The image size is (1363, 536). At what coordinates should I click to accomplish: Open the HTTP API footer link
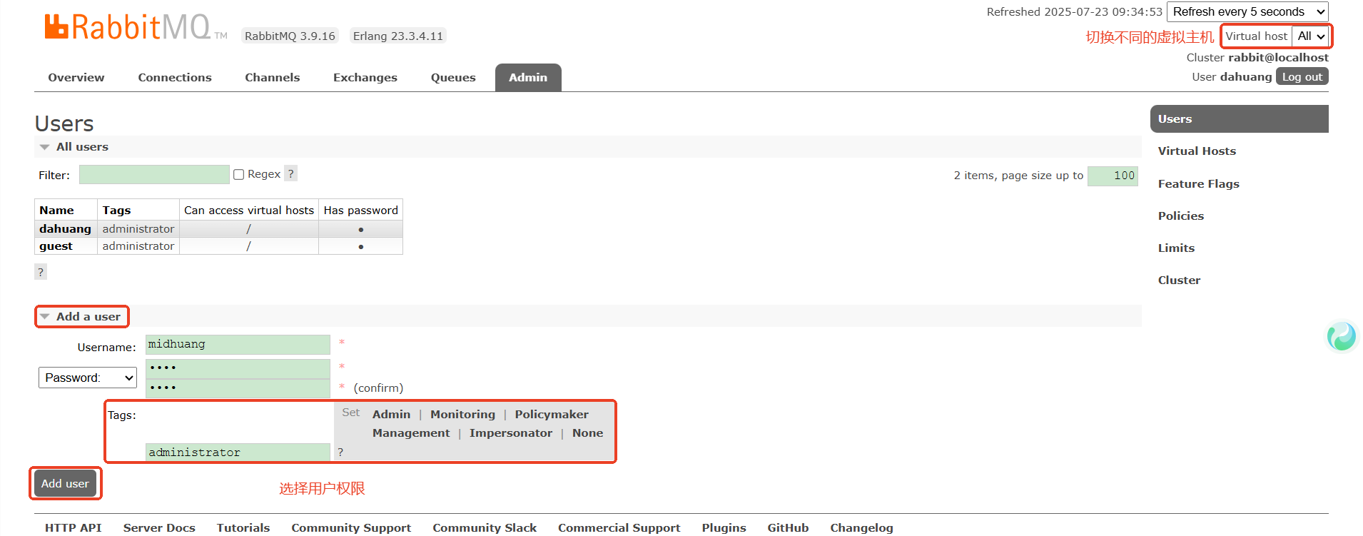73,527
